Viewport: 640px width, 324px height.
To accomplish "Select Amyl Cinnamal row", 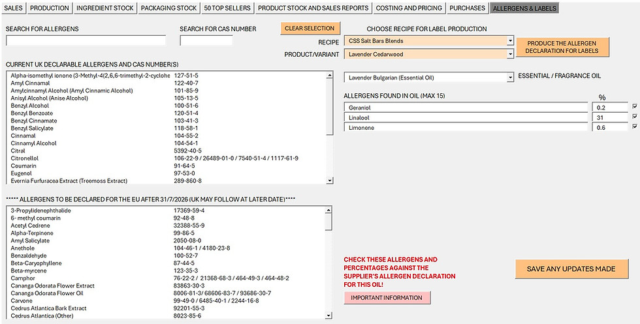I will point(166,83).
